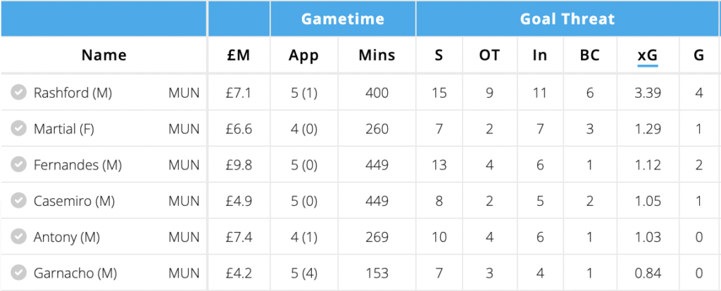
Task: Open Fernandes (M) player name
Action: pyautogui.click(x=77, y=164)
